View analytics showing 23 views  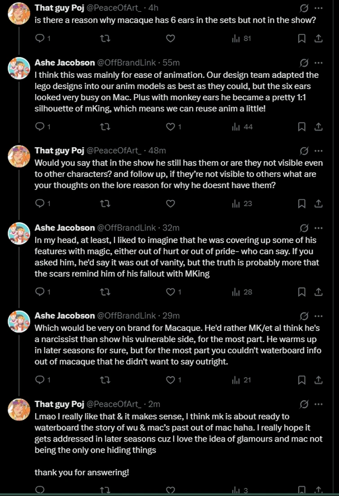pos(242,204)
